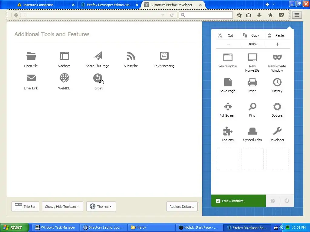The height and width of the screenshot is (232, 310).
Task: Open the list all tabs dropdown arrow
Action: click(274, 4)
